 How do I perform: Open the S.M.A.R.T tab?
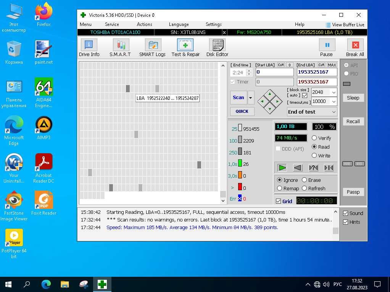(x=120, y=48)
